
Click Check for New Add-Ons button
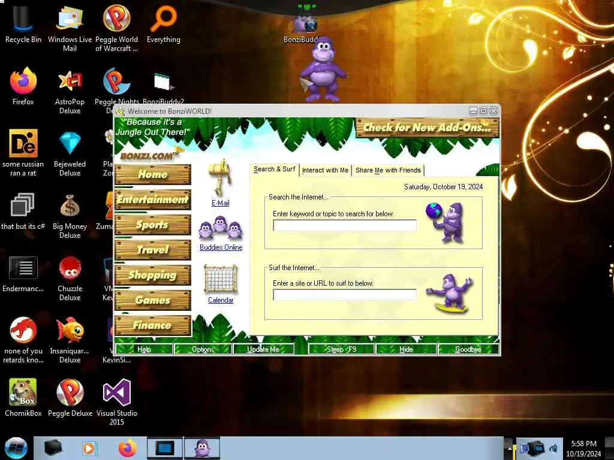pos(427,128)
